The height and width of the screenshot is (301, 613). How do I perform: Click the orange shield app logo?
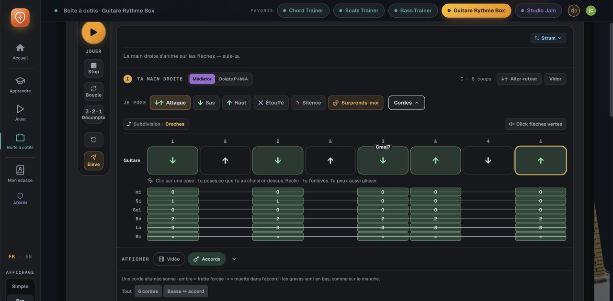pos(20,18)
